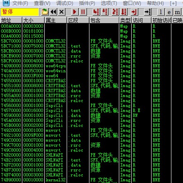
Task: Select the COMCTL32 .text row 5BC71000
Action: pyautogui.click(x=91, y=46)
